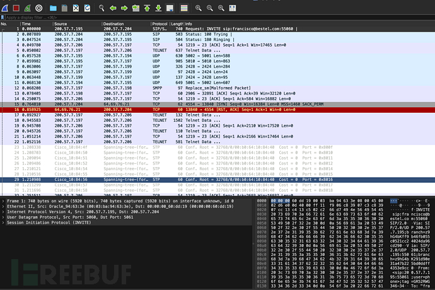Restart the current capture with green fin
Image resolution: width=435 pixels, height=290 pixels.
coord(28,8)
